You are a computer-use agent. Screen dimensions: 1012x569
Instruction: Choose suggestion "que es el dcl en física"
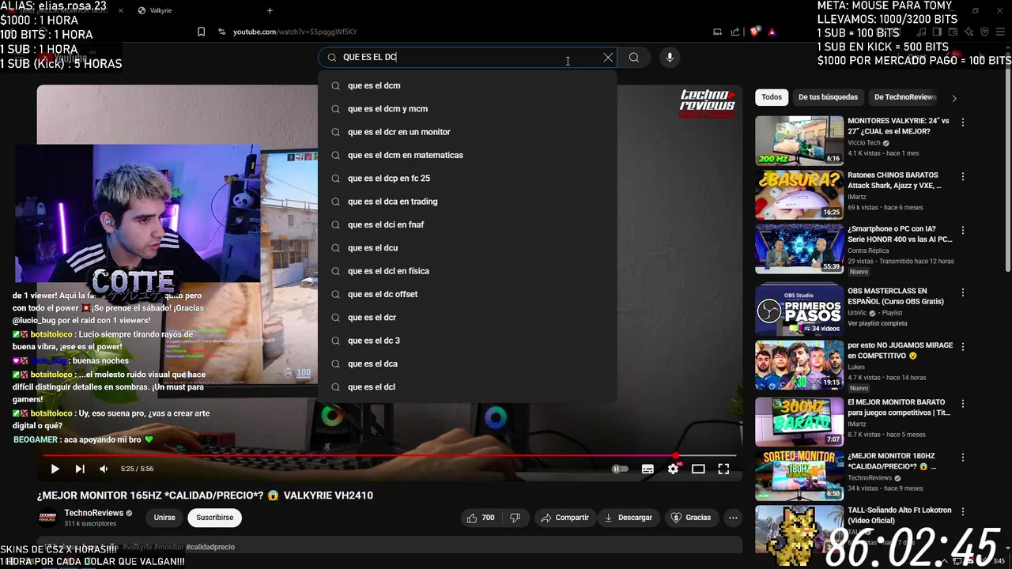click(x=468, y=271)
